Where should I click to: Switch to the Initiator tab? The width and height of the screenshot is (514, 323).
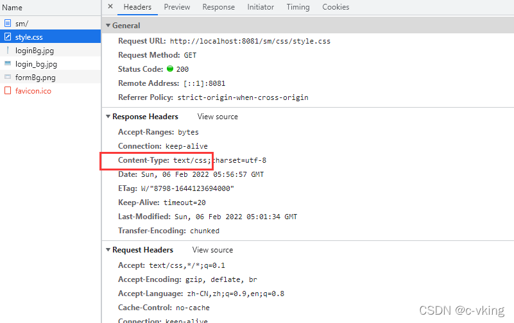261,7
